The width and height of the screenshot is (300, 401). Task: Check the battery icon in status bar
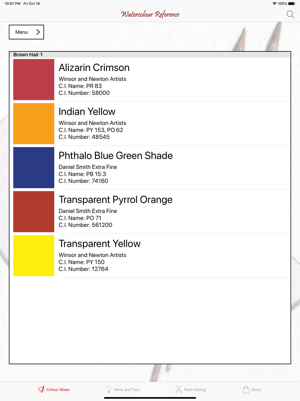tap(292, 4)
